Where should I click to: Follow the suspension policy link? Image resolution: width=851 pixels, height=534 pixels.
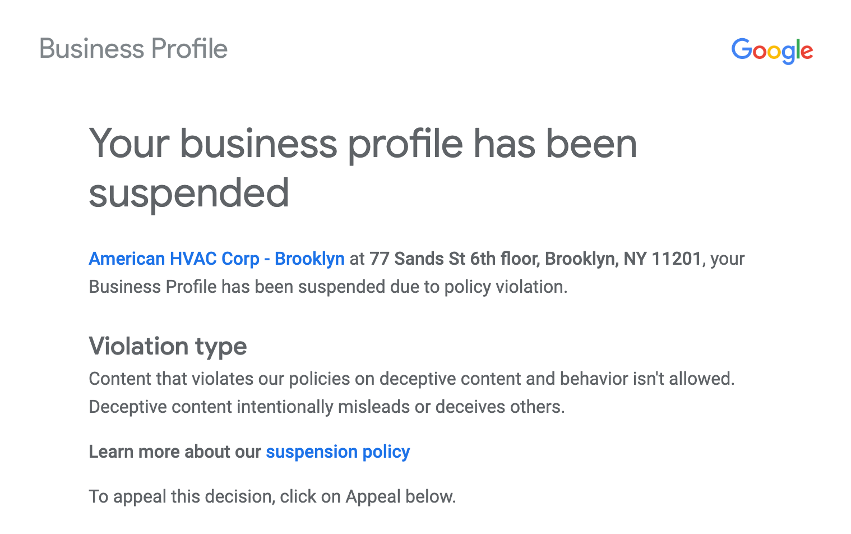[x=337, y=452]
